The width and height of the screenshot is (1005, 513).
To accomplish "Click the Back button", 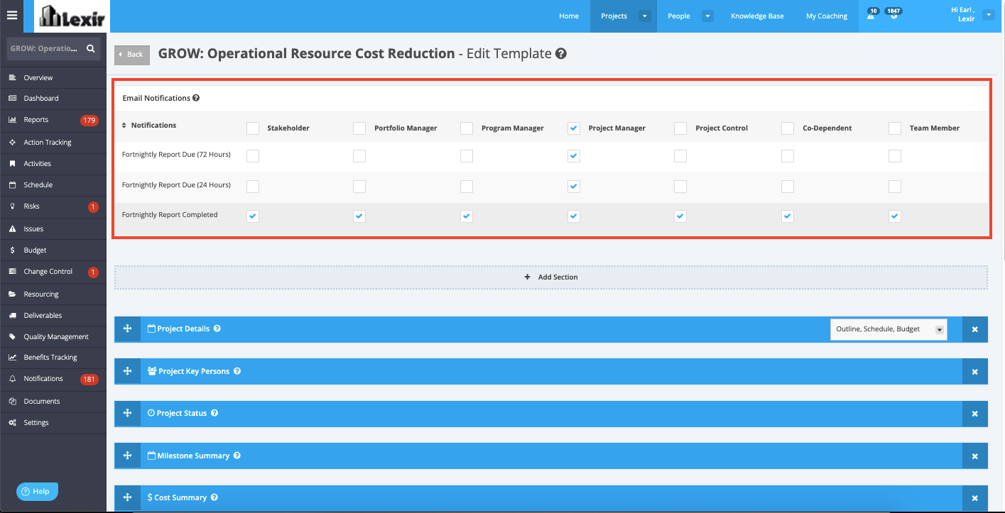I will pyautogui.click(x=132, y=55).
